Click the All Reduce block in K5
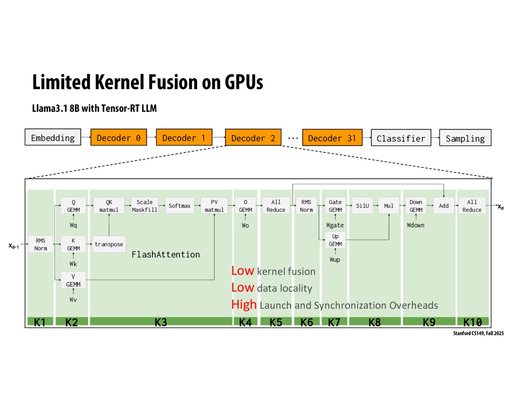This screenshot has height=396, width=513. click(276, 205)
